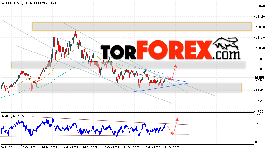Image resolution: width=267 pixels, height=151 pixels.
Task: Click the 11 Jul 2023 date label
Action: pyautogui.click(x=172, y=147)
